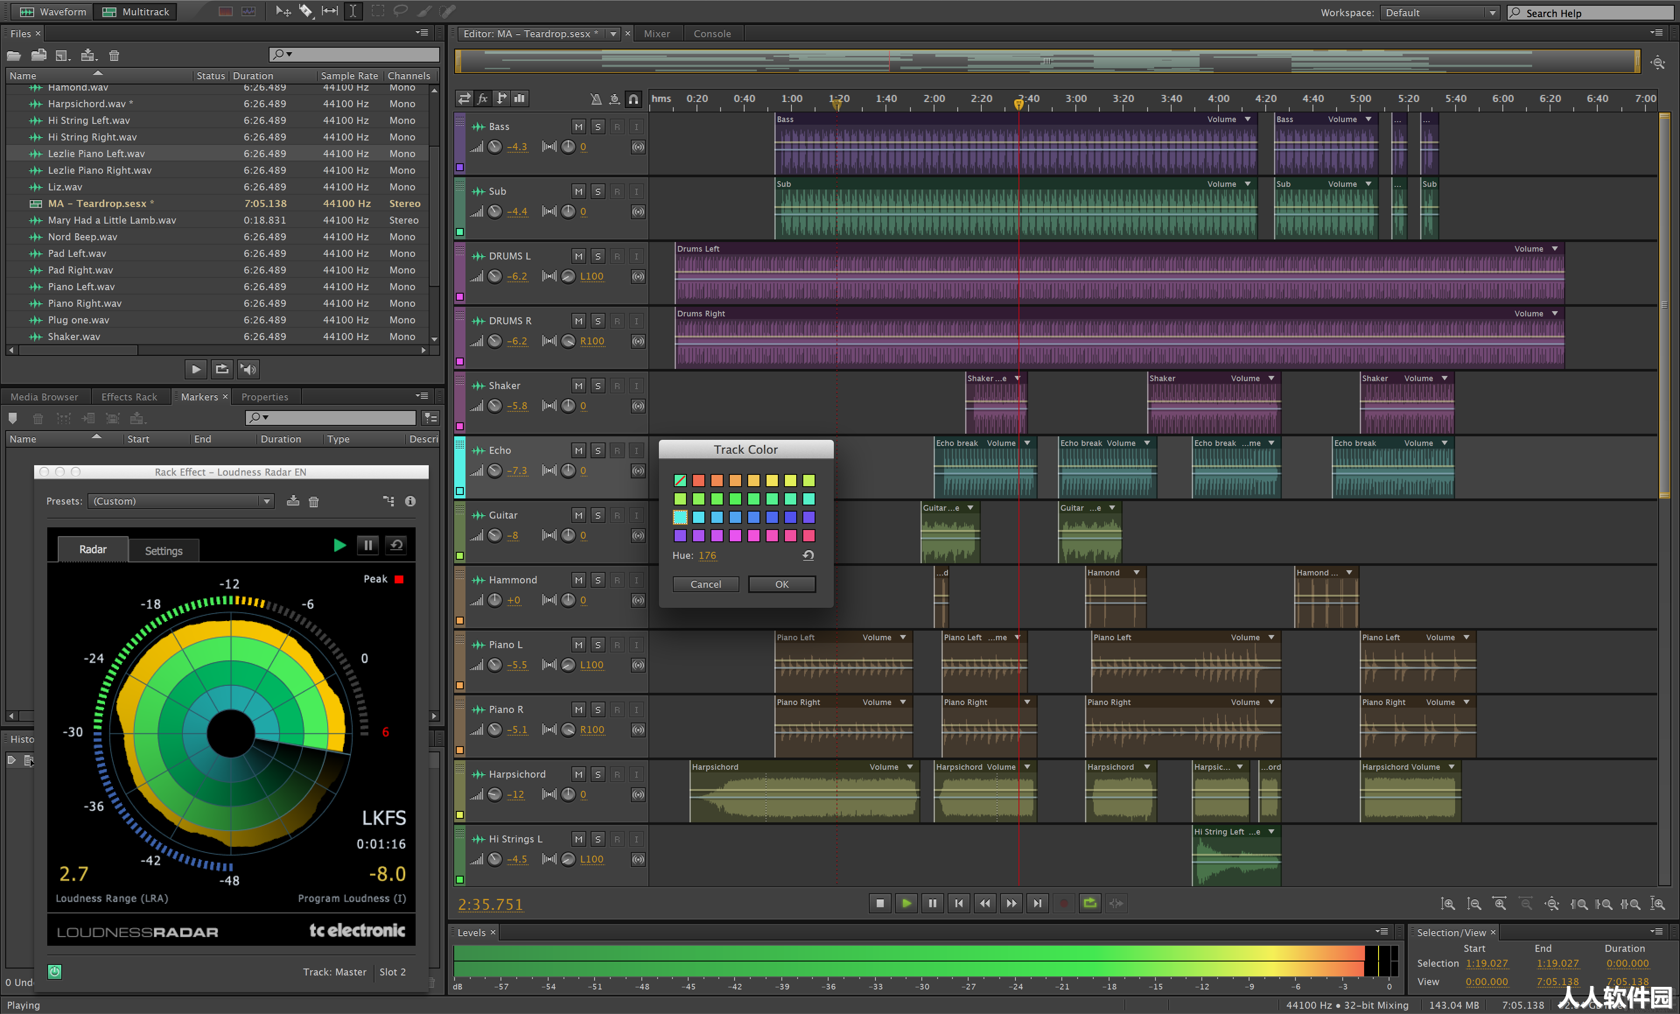Open Volume dropdown on Drums Left clip
1680x1014 pixels.
point(1554,249)
